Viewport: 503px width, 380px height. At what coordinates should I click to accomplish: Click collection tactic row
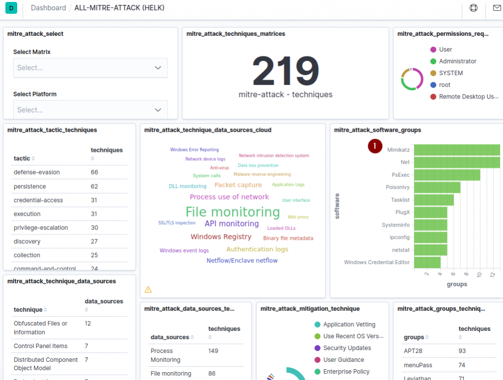[69, 255]
